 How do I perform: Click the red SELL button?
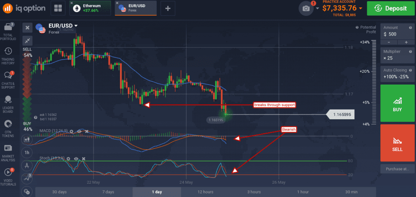coord(397,143)
